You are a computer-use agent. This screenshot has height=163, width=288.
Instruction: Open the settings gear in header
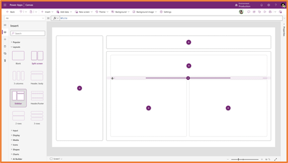(x=268, y=5)
